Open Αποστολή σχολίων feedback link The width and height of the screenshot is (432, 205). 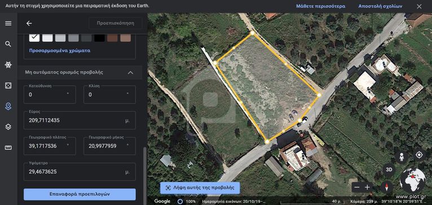pos(380,6)
